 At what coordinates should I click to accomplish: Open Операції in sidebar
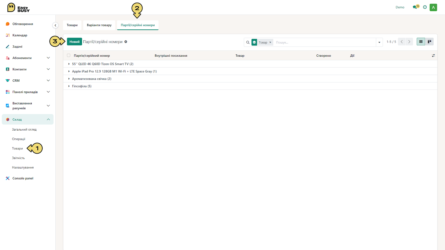[x=19, y=139]
